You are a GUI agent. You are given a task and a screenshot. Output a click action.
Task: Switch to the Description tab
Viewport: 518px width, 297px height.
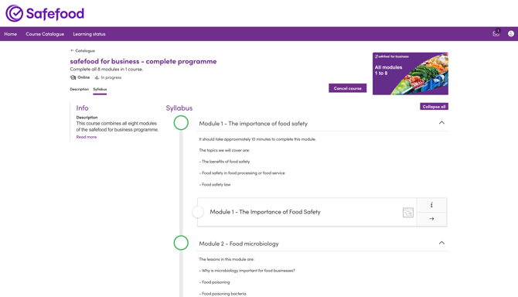click(80, 89)
